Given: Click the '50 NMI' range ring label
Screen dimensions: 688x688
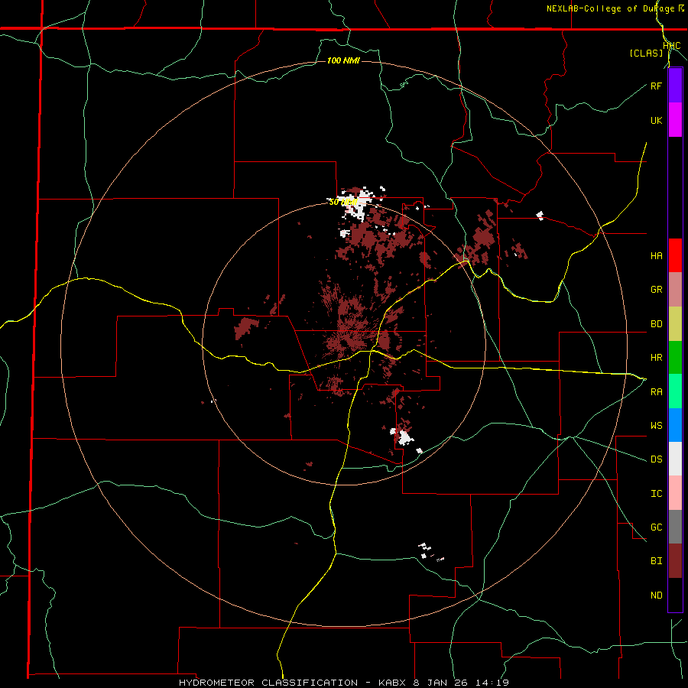Looking at the screenshot, I should (343, 202).
